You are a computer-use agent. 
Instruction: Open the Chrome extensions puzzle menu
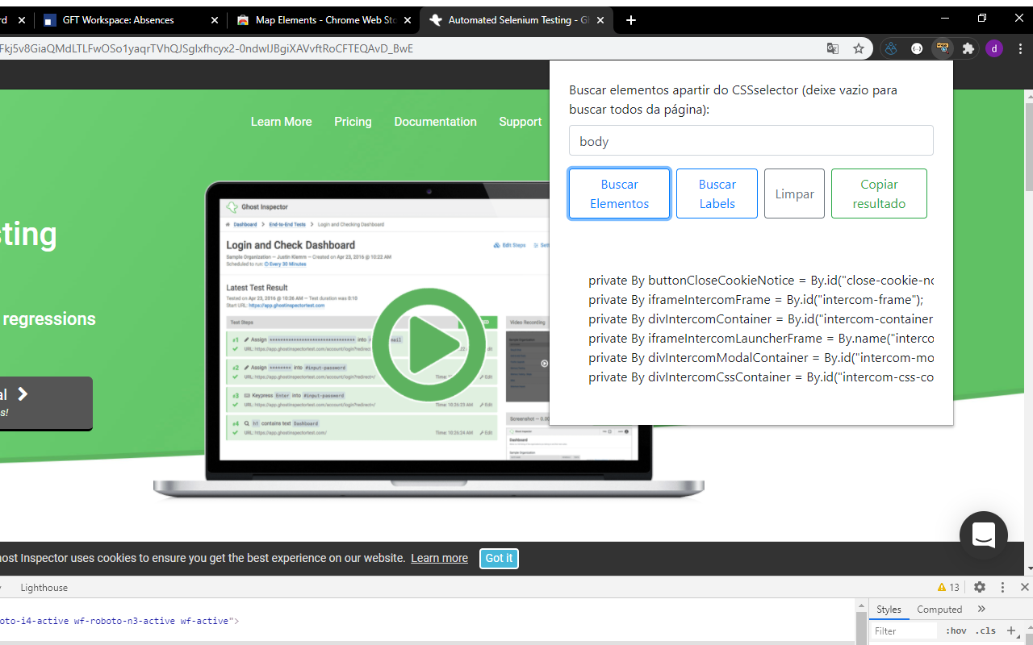click(968, 48)
